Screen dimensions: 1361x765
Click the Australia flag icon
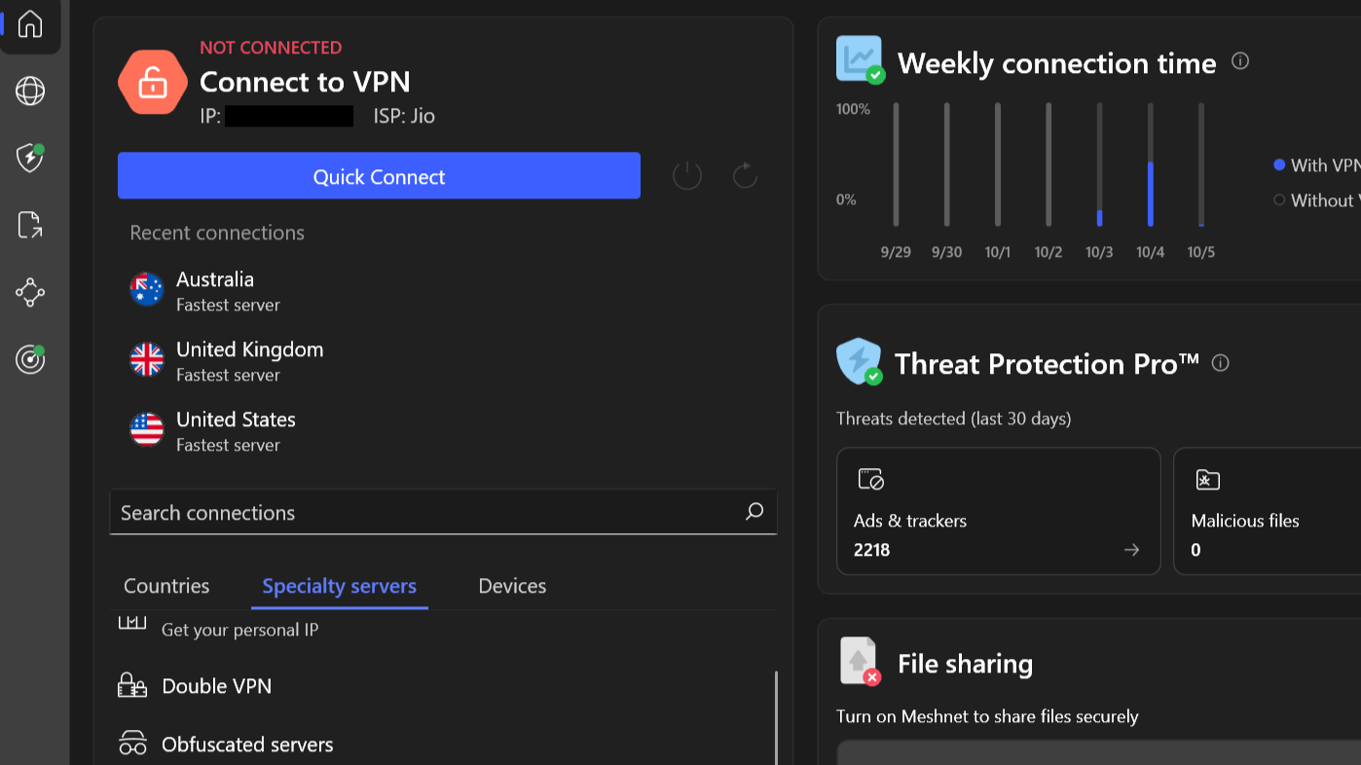[147, 289]
